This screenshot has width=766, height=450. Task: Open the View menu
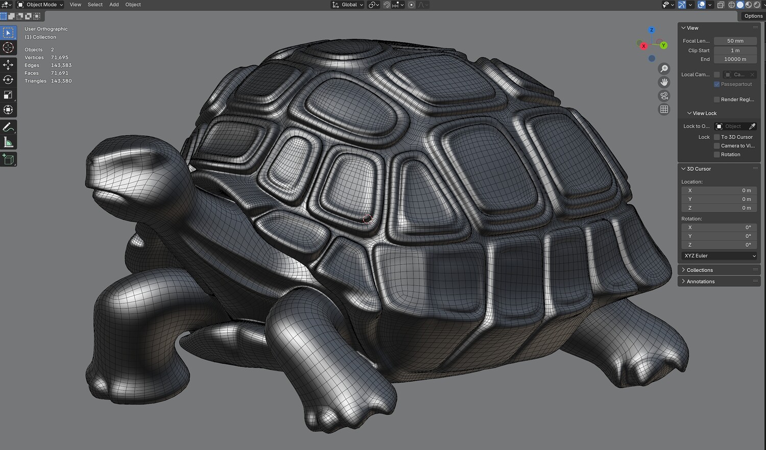pos(76,5)
